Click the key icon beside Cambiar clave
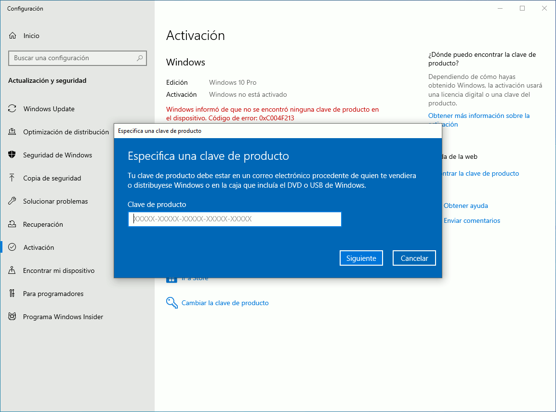Screen dimensions: 556x412 pyautogui.click(x=172, y=302)
